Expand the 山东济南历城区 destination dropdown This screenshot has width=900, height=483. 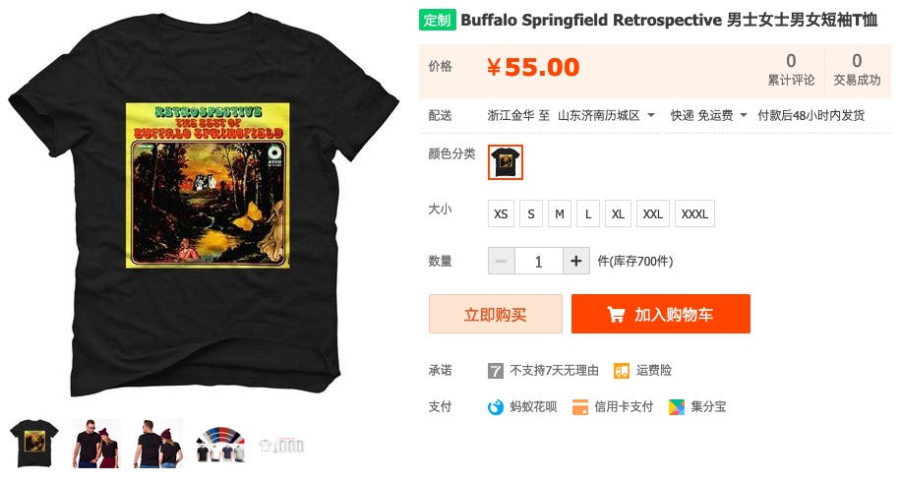click(606, 115)
